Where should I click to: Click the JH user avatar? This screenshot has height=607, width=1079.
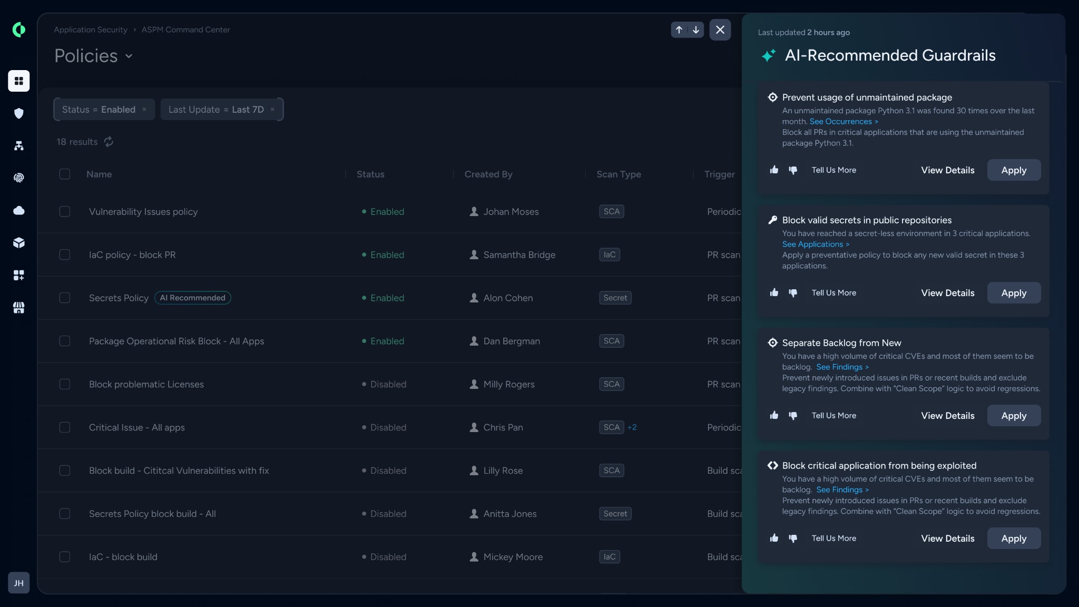pos(18,583)
